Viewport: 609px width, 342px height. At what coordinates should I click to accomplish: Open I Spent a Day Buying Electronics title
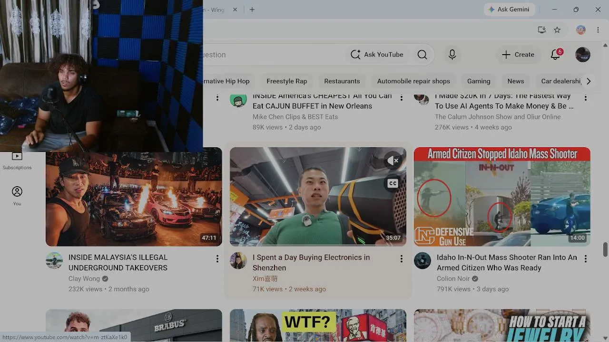(311, 263)
